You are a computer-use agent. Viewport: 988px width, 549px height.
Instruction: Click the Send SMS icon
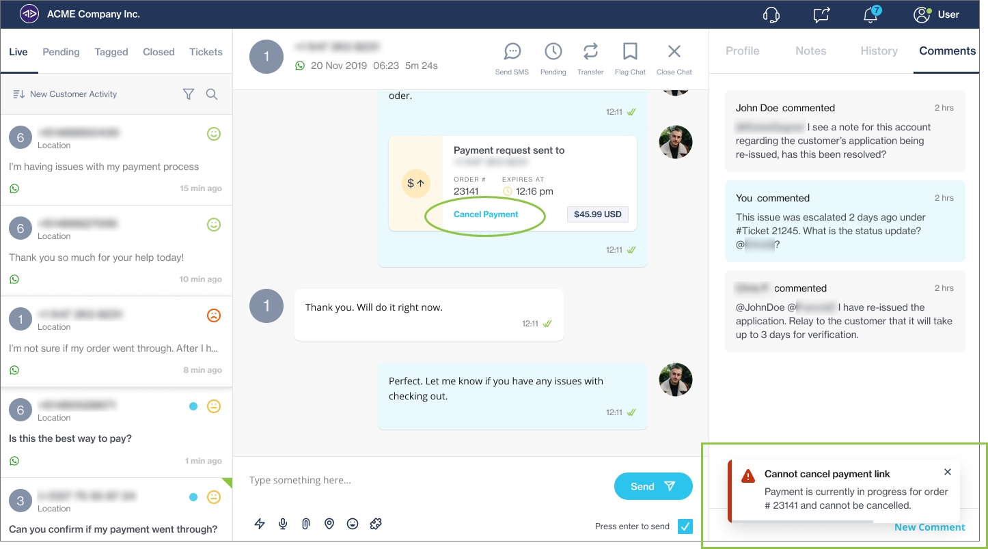[x=512, y=52]
